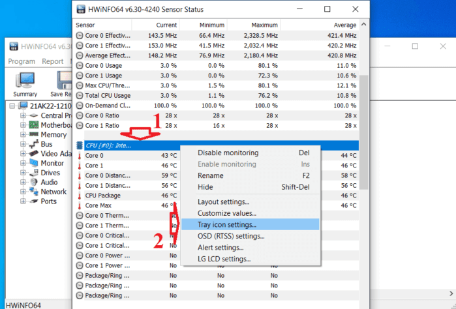Open Layout settings... from context menu
The image size is (456, 309).
pos(251,201)
